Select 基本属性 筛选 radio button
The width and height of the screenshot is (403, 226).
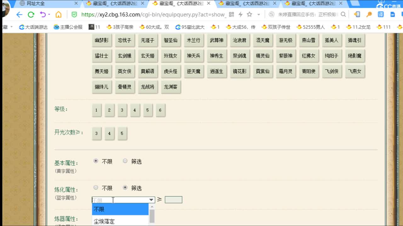tap(125, 161)
